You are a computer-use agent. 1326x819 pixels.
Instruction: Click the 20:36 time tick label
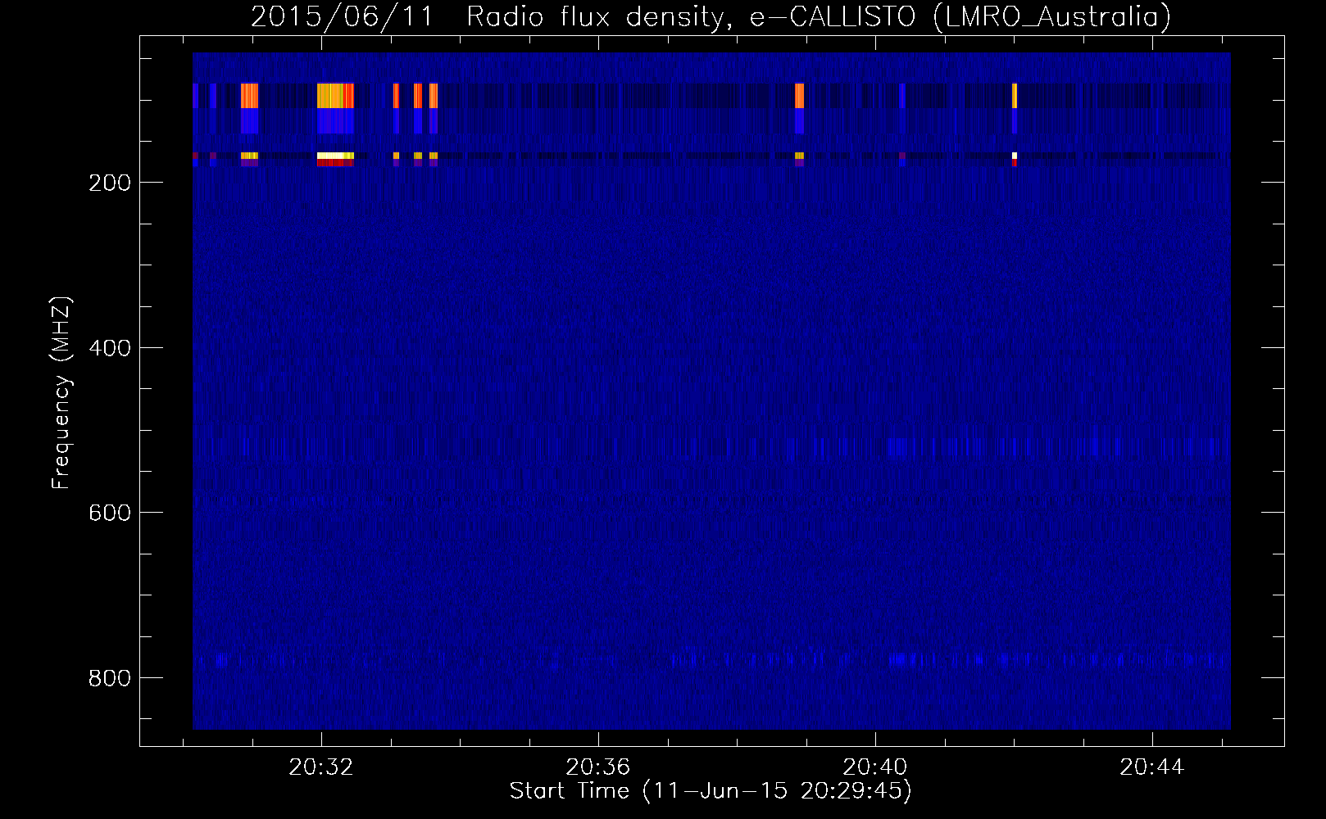click(598, 767)
